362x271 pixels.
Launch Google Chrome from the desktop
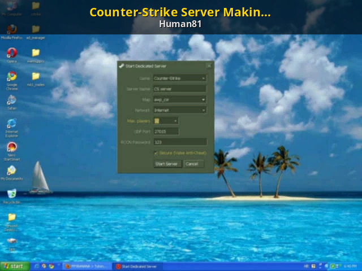pos(11,77)
